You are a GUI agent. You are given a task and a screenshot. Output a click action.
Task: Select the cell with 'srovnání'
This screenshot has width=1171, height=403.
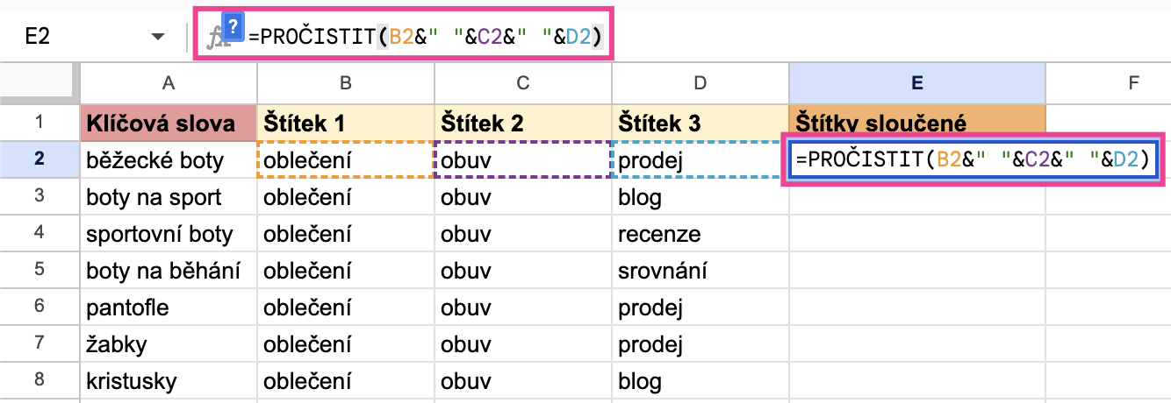tap(700, 271)
